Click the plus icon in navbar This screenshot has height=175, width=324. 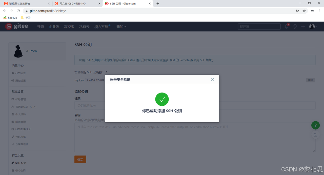pos(303,26)
